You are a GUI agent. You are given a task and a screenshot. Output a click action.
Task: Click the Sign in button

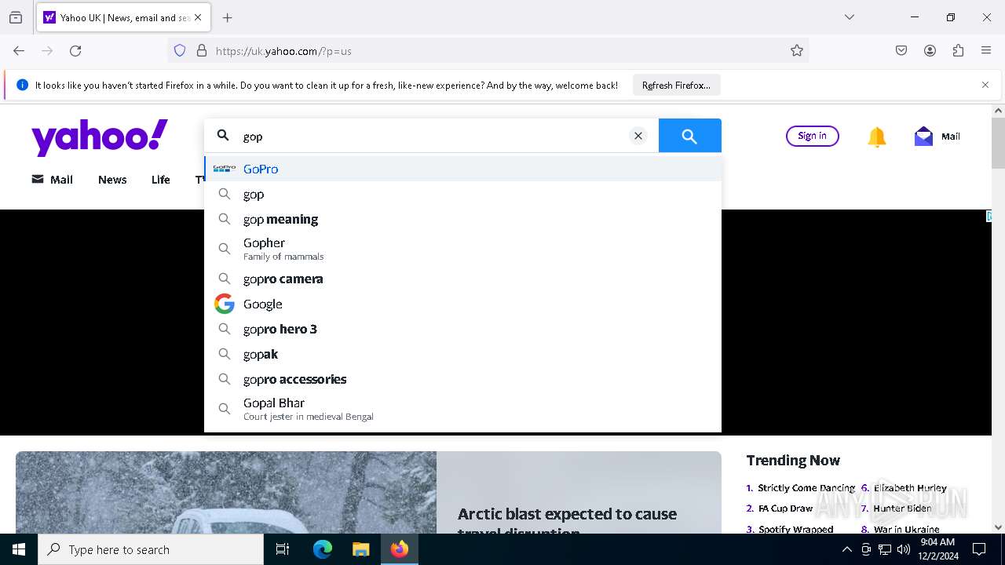[x=812, y=136]
